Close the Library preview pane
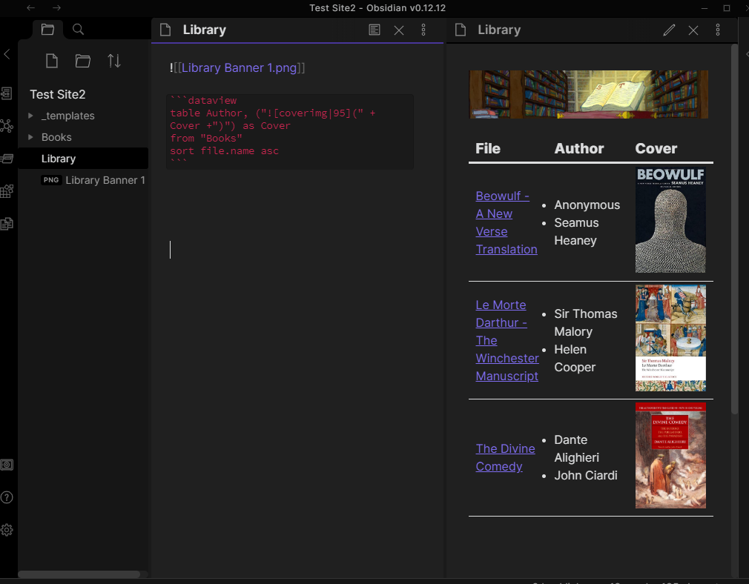 (693, 30)
